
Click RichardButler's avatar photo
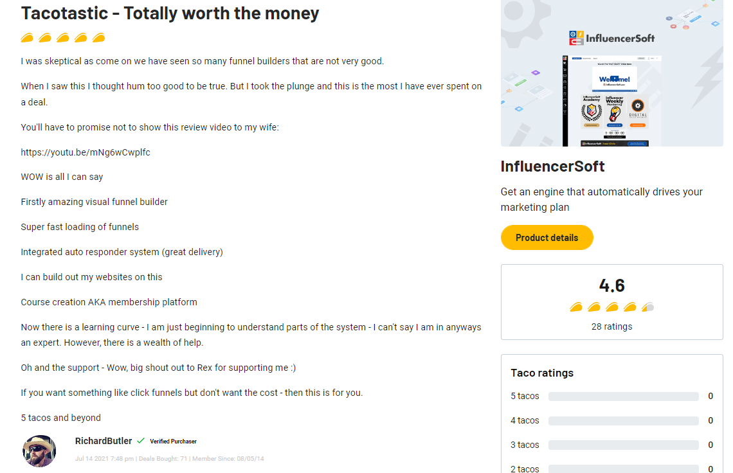[x=39, y=451]
